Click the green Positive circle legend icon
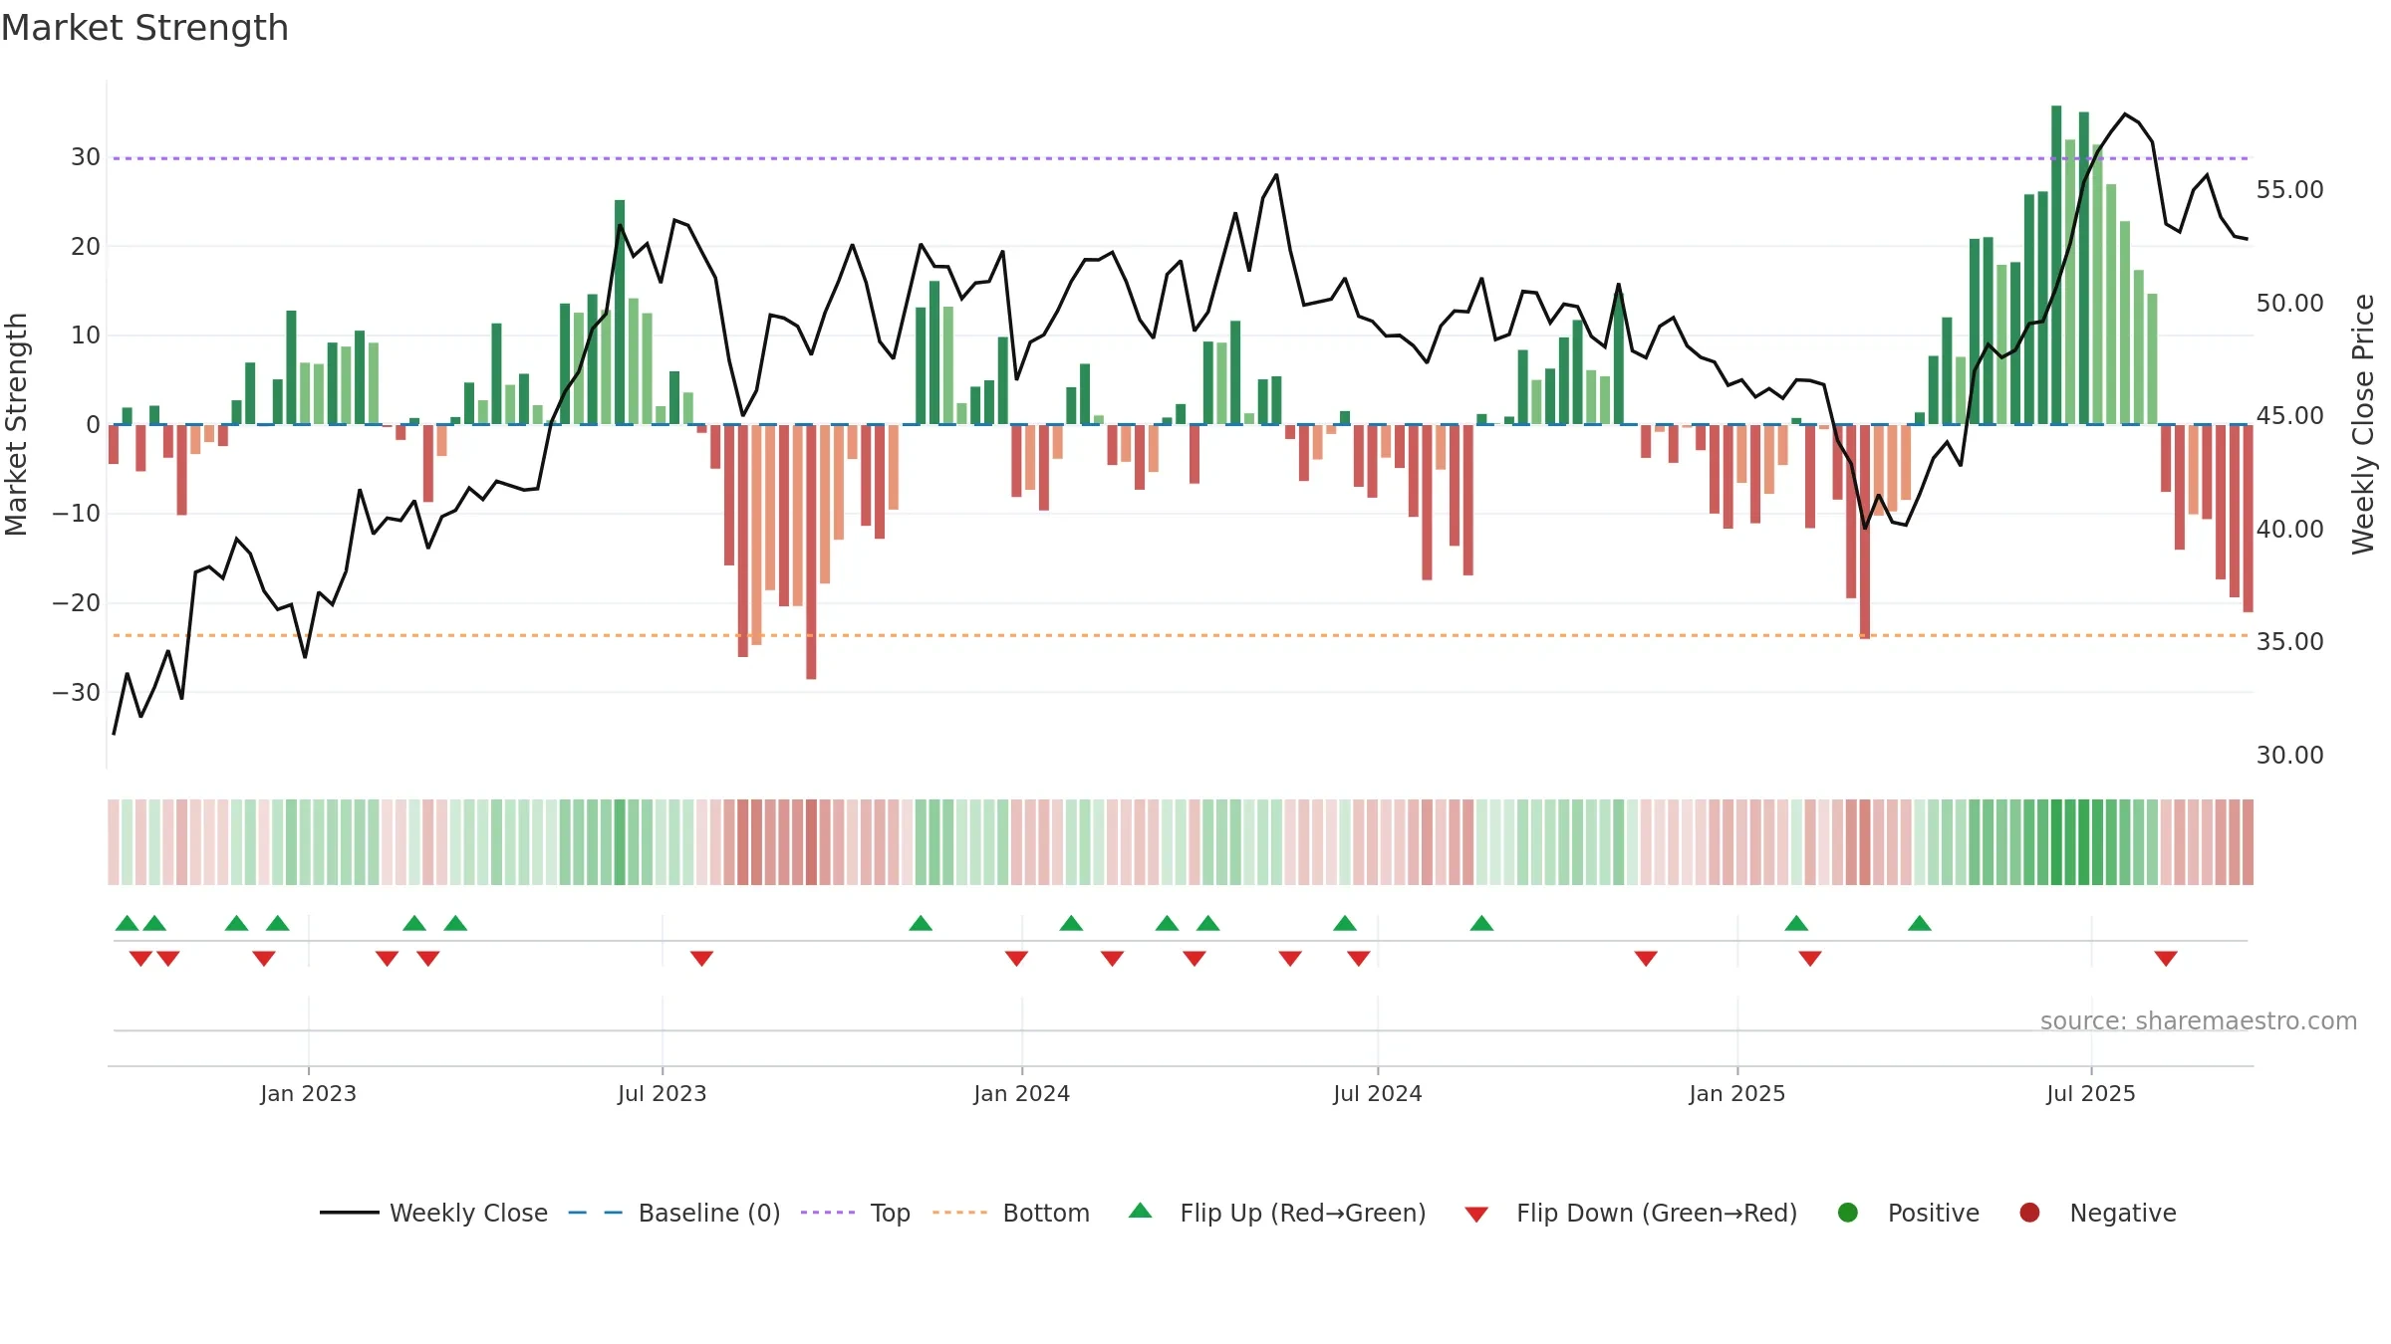Screen dimensions: 2391x1344 (x=1848, y=1213)
